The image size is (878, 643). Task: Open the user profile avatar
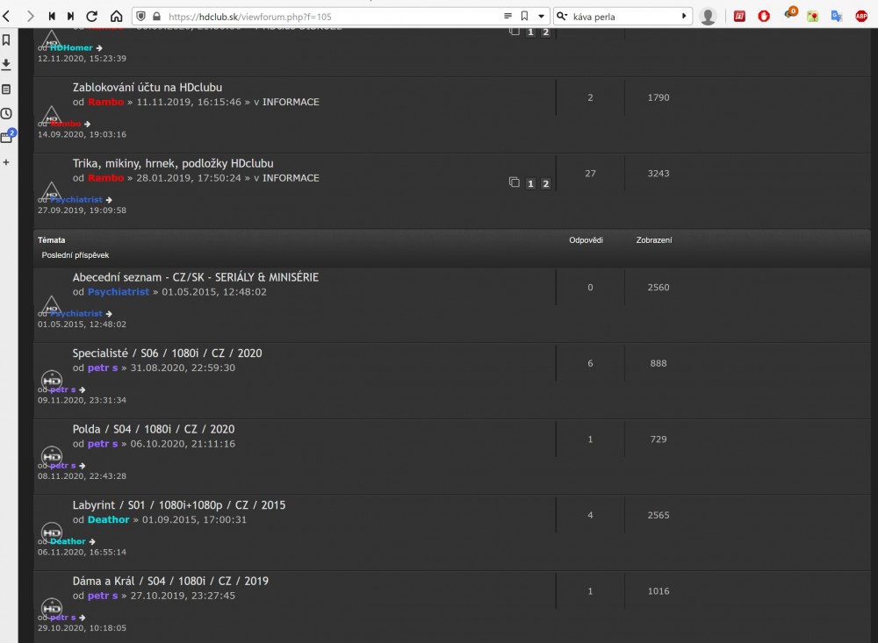pyautogui.click(x=708, y=17)
